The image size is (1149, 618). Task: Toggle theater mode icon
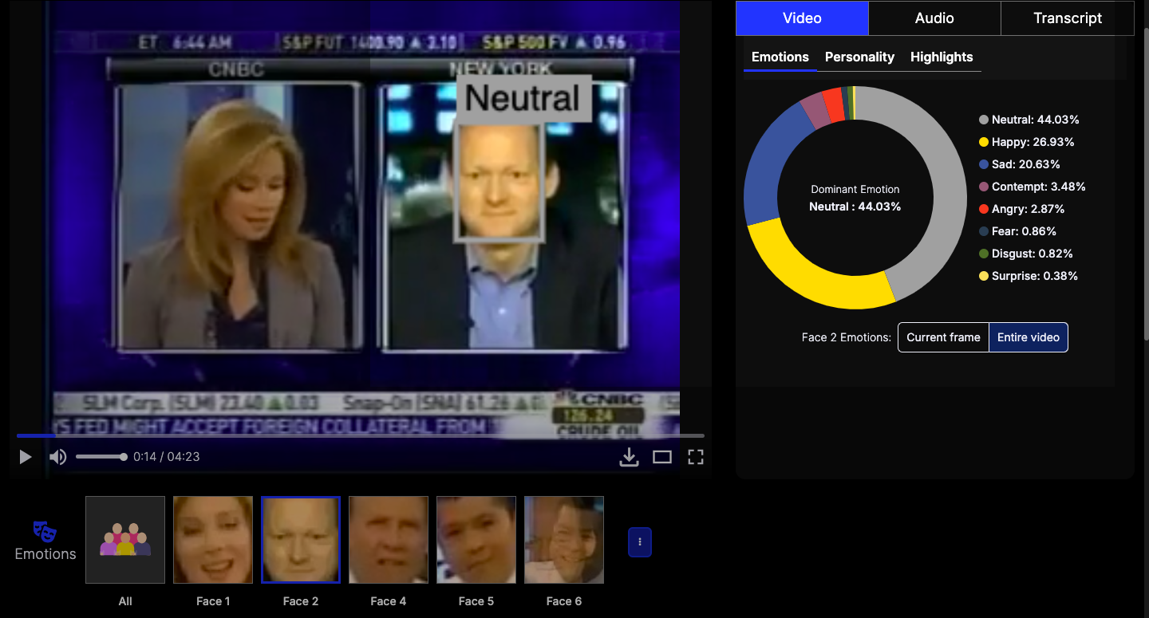click(662, 457)
